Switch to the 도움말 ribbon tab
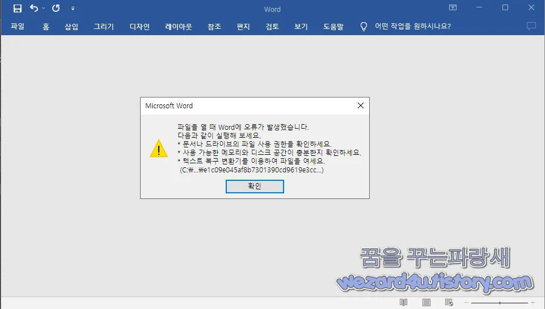The width and height of the screenshot is (545, 309). coord(333,27)
